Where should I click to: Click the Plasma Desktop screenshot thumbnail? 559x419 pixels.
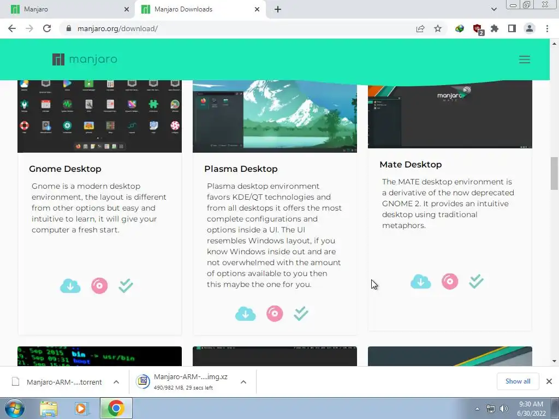click(x=275, y=116)
